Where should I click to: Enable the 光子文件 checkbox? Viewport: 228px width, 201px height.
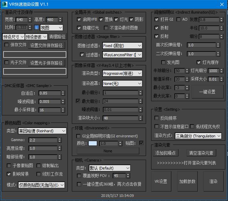click(6, 62)
